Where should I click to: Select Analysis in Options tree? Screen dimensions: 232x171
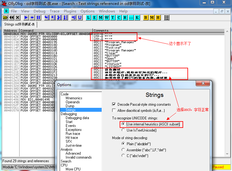click(x=67, y=149)
